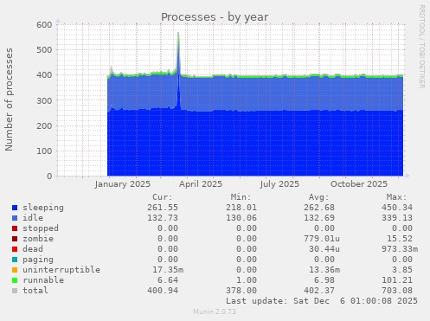Viewport: 430px width, 321px height.
Task: Select the 'idle' legend label
Action: (x=33, y=218)
